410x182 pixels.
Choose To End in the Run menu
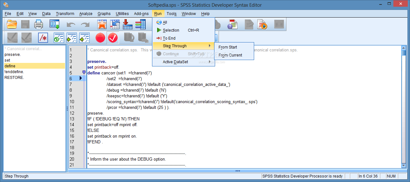click(183, 38)
